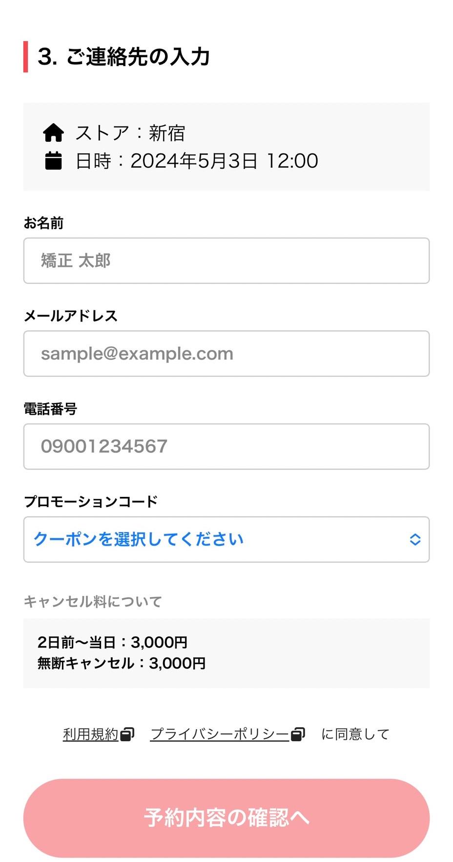Click the up-down chevron in the coupon selector
This screenshot has height=862, width=453.
point(415,539)
